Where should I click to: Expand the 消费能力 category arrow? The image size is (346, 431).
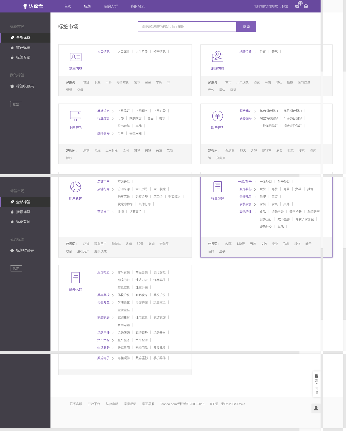pyautogui.click(x=255, y=111)
